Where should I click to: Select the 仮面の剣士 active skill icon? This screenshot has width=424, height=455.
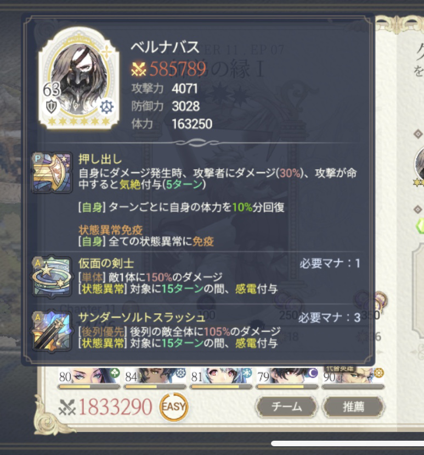pyautogui.click(x=52, y=277)
